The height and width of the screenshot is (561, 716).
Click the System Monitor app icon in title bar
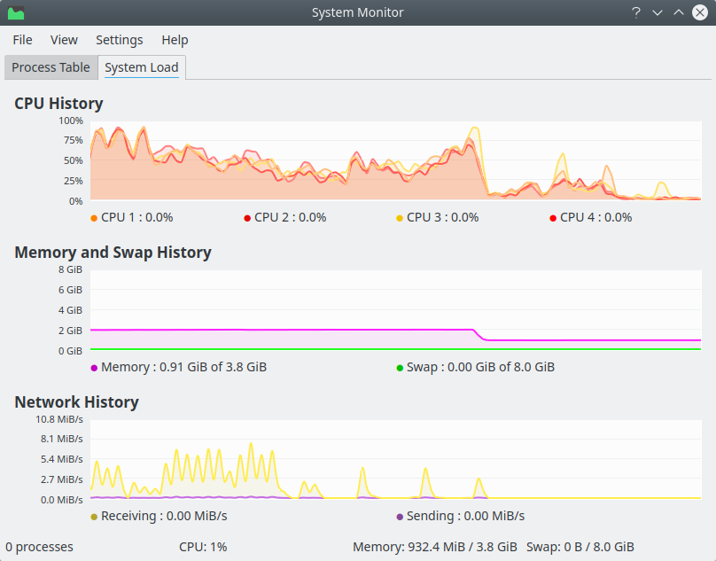pos(16,12)
